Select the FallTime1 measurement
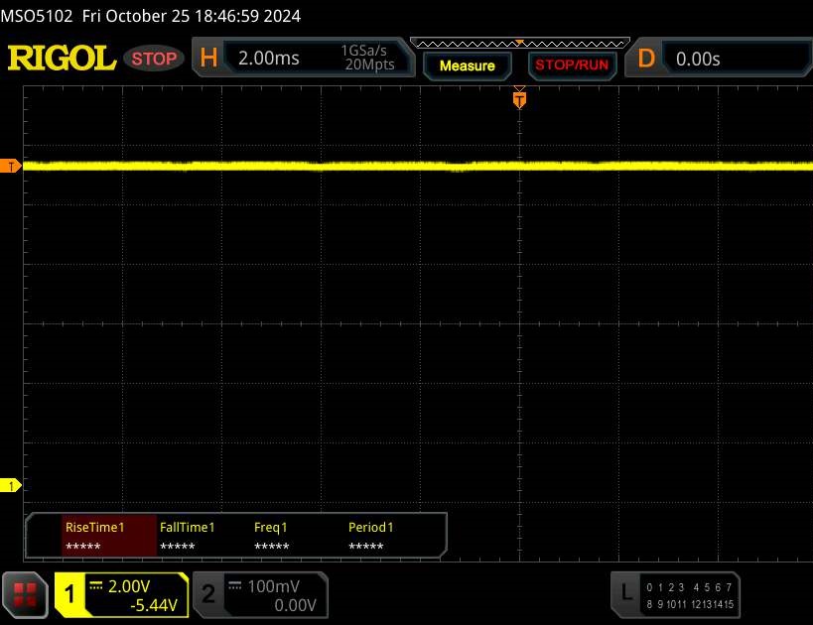 188,536
